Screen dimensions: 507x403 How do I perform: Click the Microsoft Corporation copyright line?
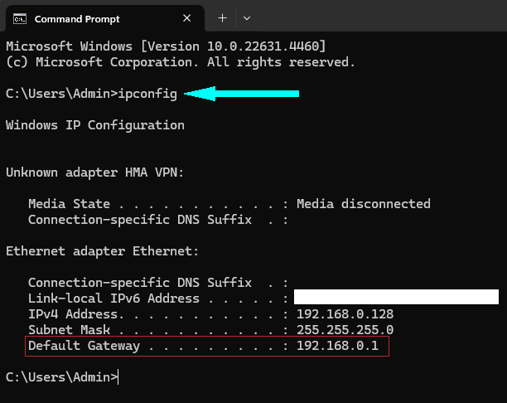pyautogui.click(x=180, y=62)
